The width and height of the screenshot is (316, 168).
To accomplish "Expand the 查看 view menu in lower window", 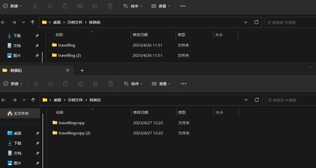I will [161, 84].
